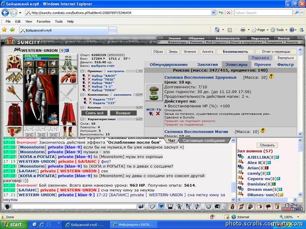Click the настроить link beside Приемы
The width and height of the screenshot is (306, 229).
point(116,71)
